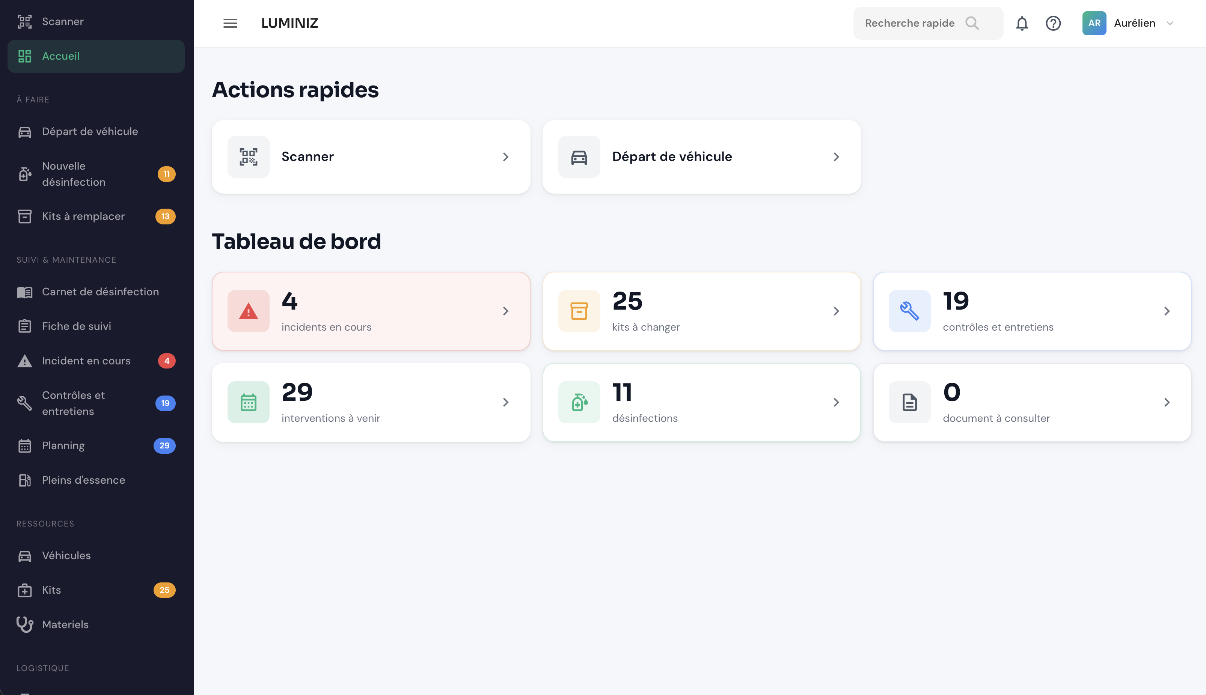The width and height of the screenshot is (1206, 695).
Task: Select the Nouvelle désinfection spray icon
Action: click(x=24, y=174)
